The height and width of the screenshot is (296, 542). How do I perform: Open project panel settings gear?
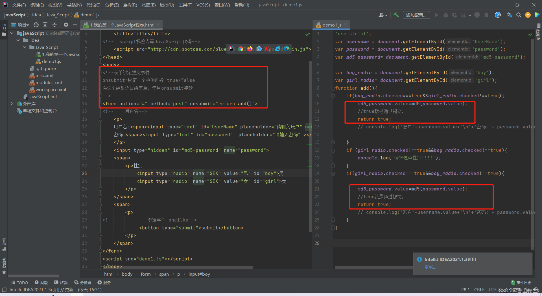pyautogui.click(x=66, y=25)
